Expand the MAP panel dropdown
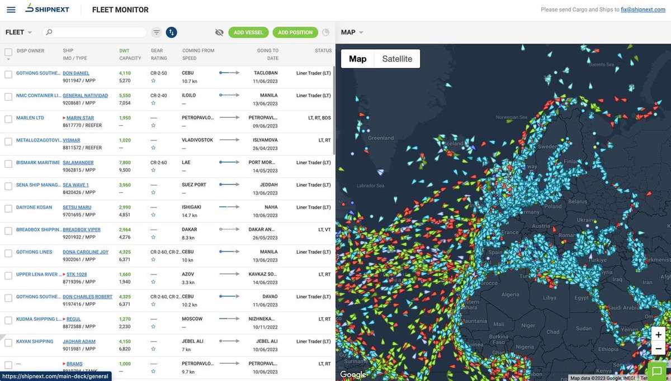 point(352,32)
